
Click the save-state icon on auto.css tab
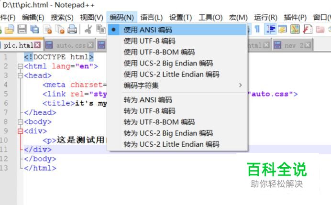49,45
